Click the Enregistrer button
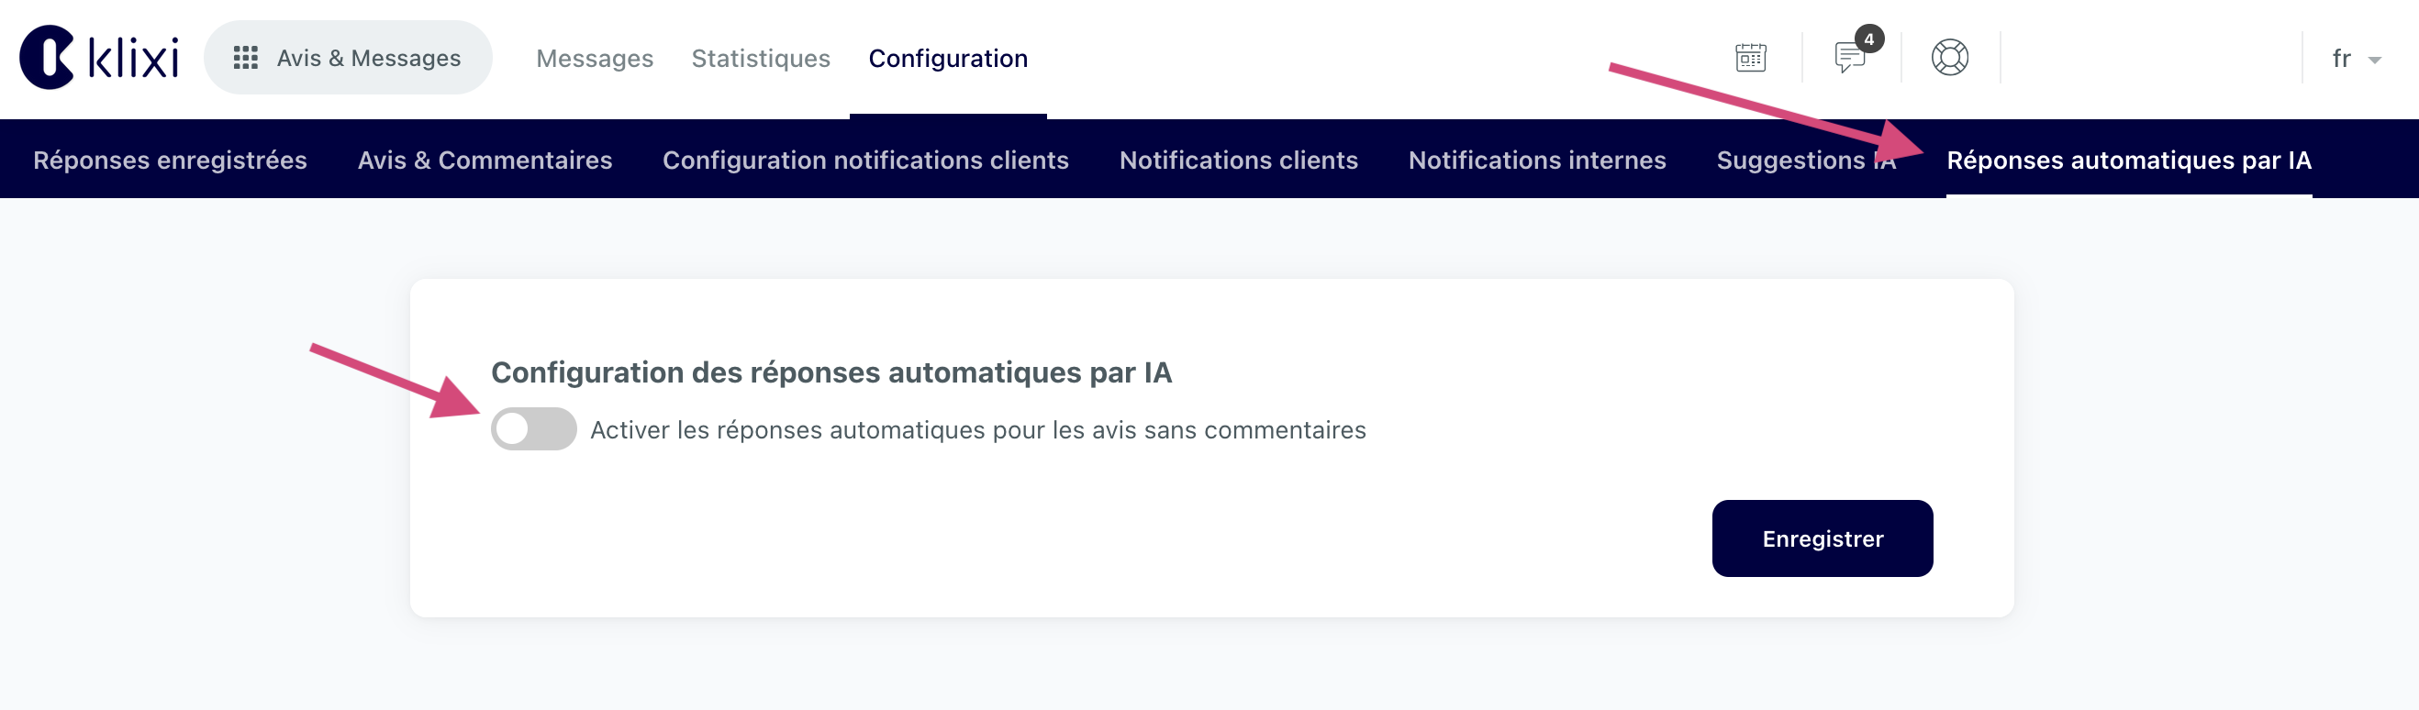The image size is (2419, 710). click(1822, 538)
